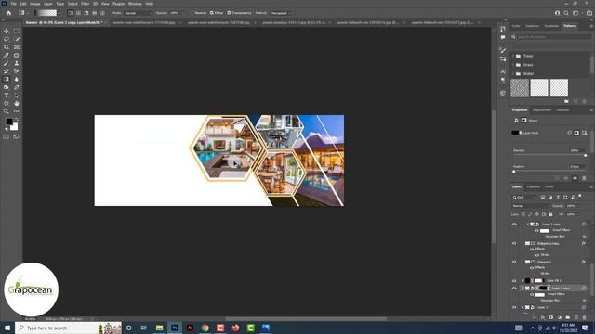Expand the Water pattern folder
Viewport: 595px width, 334px height.
pyautogui.click(x=513, y=74)
